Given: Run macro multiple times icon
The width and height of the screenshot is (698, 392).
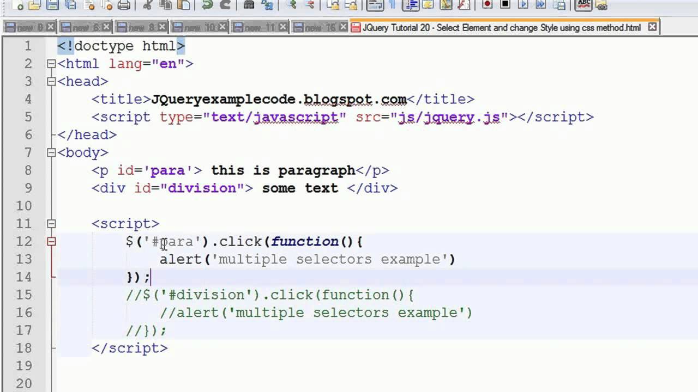Looking at the screenshot, I should click(x=541, y=5).
